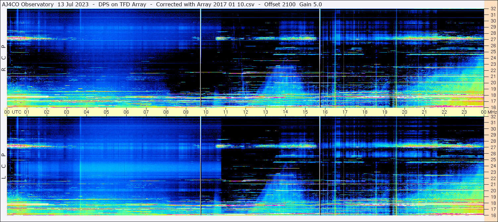This screenshot has height=222, width=498.
Task: Select hour "04" on the UTC time axis
Action: pyautogui.click(x=87, y=112)
